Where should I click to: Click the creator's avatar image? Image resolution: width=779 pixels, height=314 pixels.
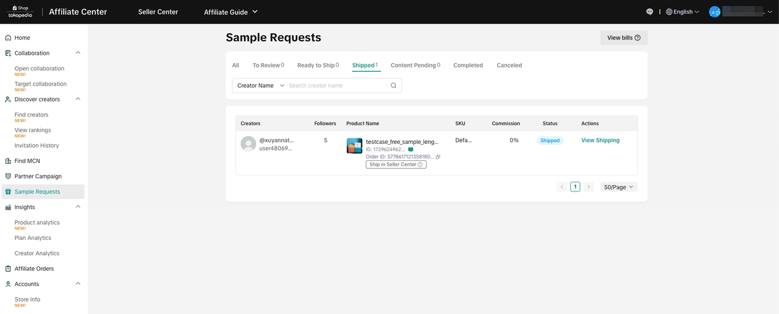(248, 144)
